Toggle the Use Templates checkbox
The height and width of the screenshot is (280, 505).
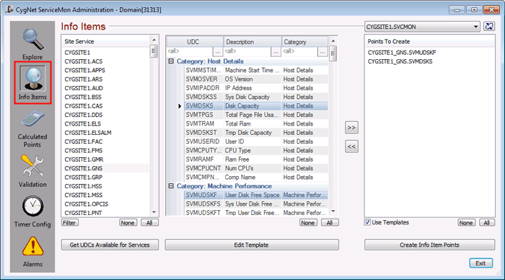click(x=367, y=222)
